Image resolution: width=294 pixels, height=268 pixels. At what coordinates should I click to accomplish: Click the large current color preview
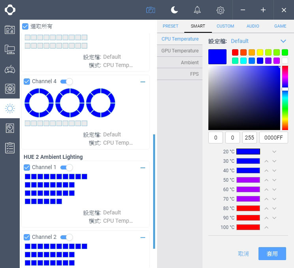pos(217,57)
